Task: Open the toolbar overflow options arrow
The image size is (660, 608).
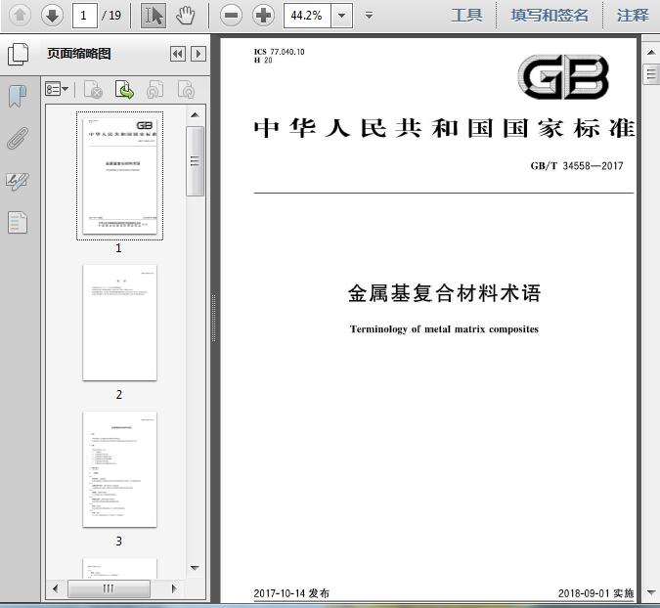Action: point(370,16)
